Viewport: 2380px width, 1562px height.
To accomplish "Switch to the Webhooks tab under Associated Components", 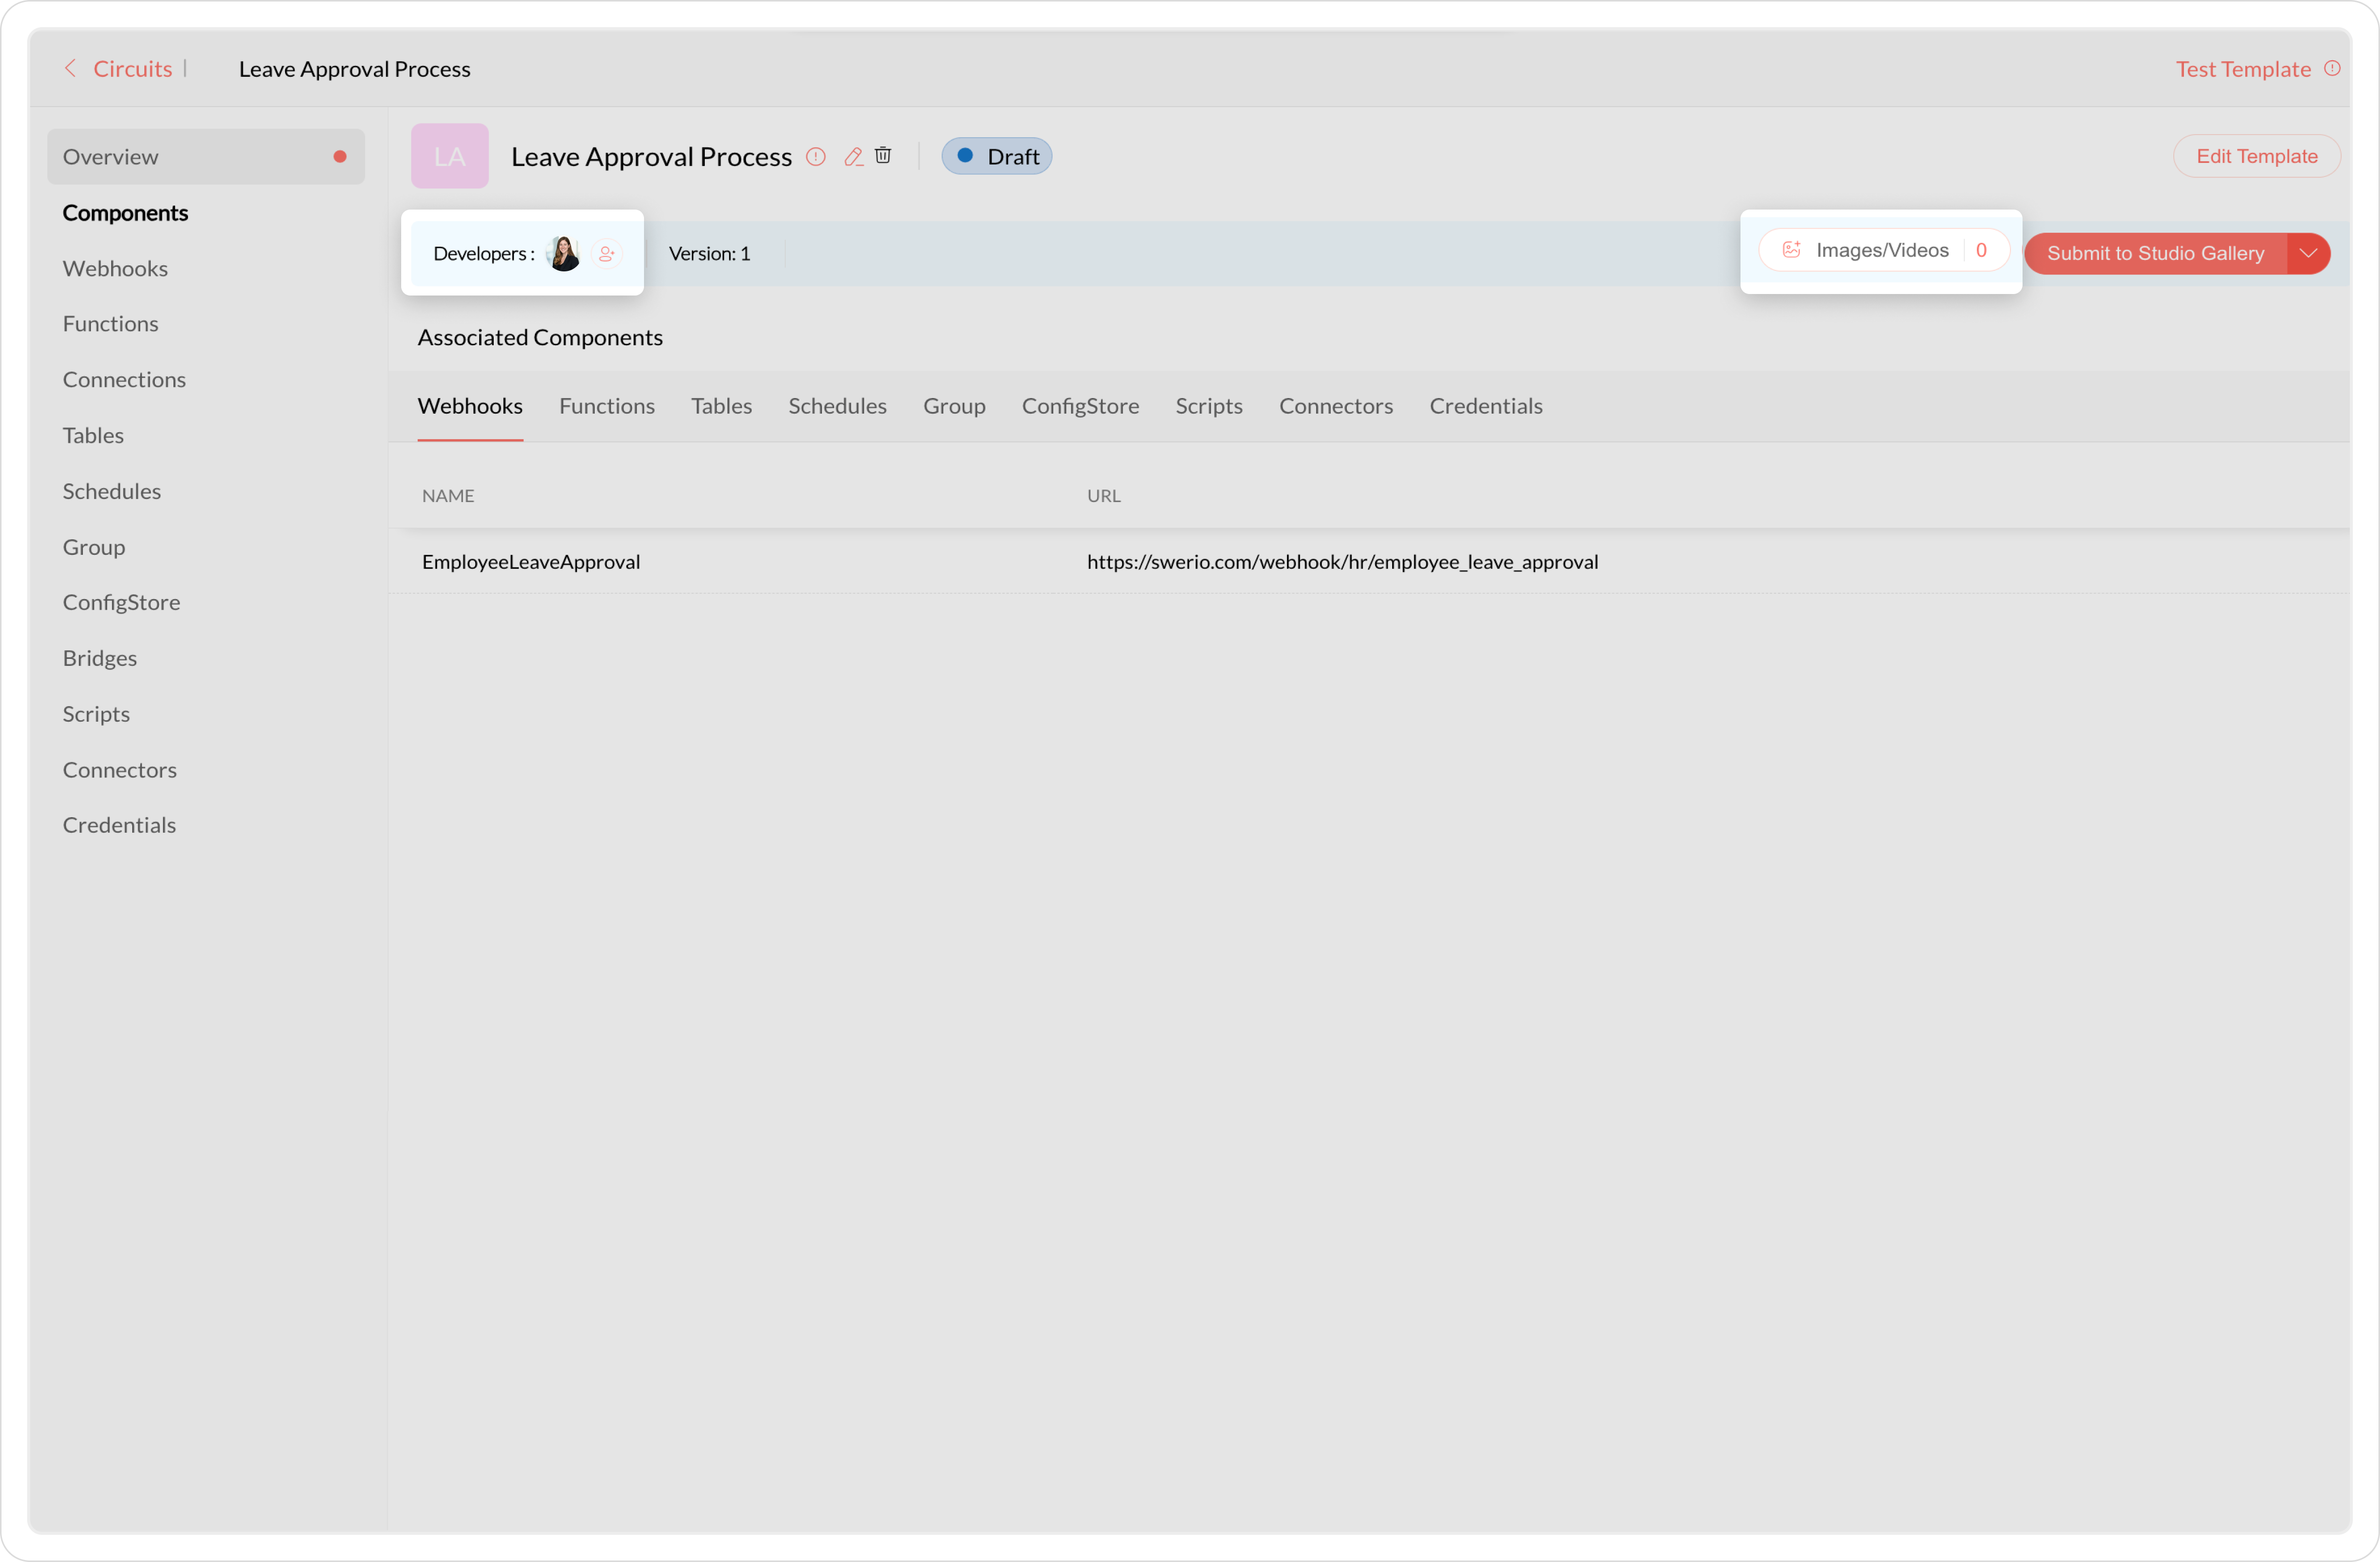I will [470, 406].
